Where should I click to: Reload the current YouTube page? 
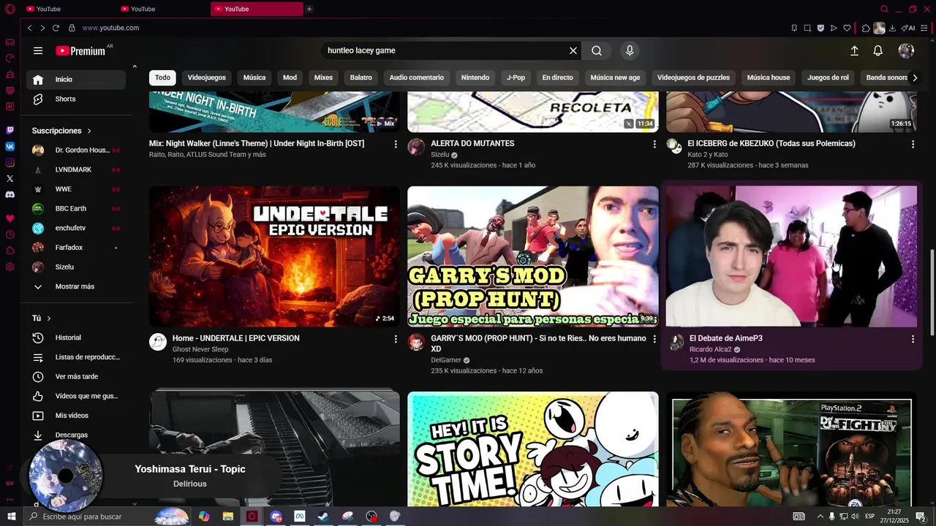[x=56, y=28]
